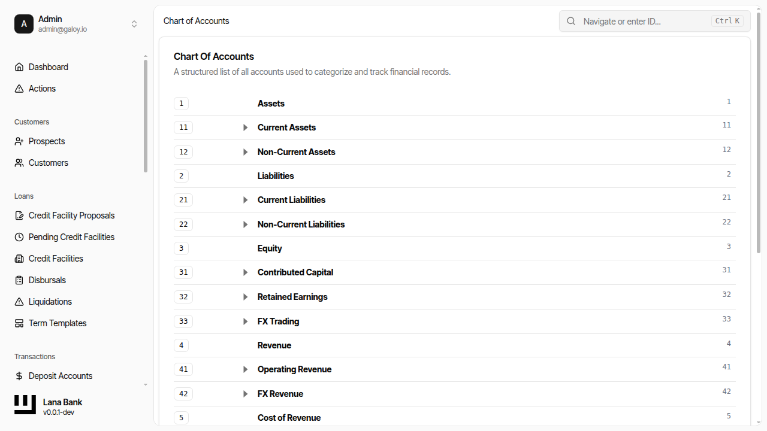The width and height of the screenshot is (767, 431).
Task: Open the Admin account switcher chevron
Action: [134, 23]
